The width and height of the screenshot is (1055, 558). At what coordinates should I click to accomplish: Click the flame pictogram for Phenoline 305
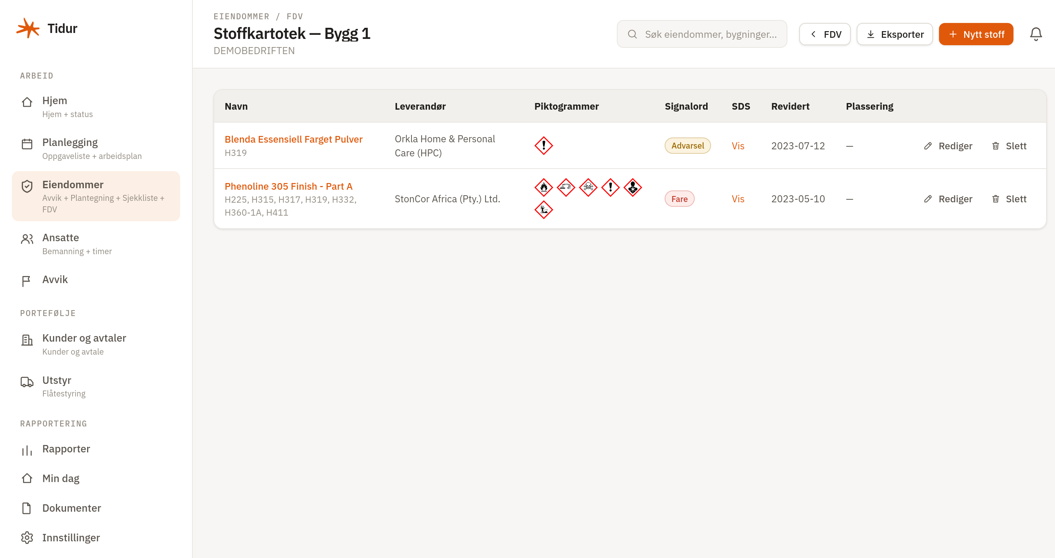tap(543, 187)
